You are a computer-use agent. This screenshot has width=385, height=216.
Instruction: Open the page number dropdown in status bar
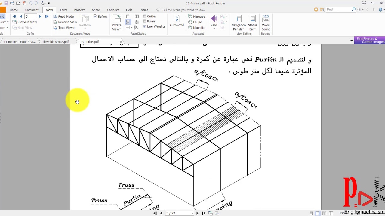point(192,213)
